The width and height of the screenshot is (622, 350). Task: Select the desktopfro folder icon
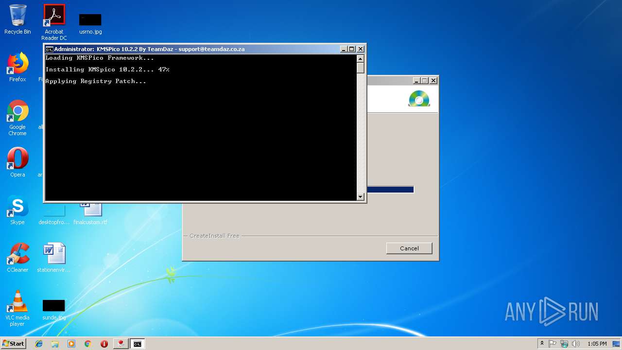pos(54,214)
